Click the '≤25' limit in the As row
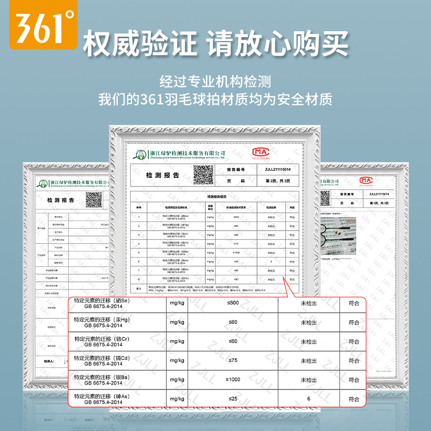This screenshot has width=431, height=431. pyautogui.click(x=233, y=399)
